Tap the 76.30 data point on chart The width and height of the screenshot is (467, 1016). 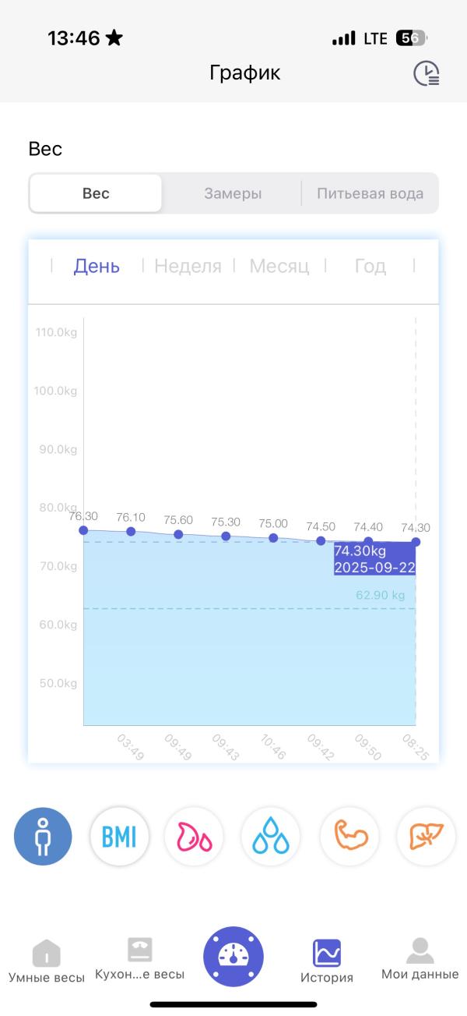(x=83, y=530)
